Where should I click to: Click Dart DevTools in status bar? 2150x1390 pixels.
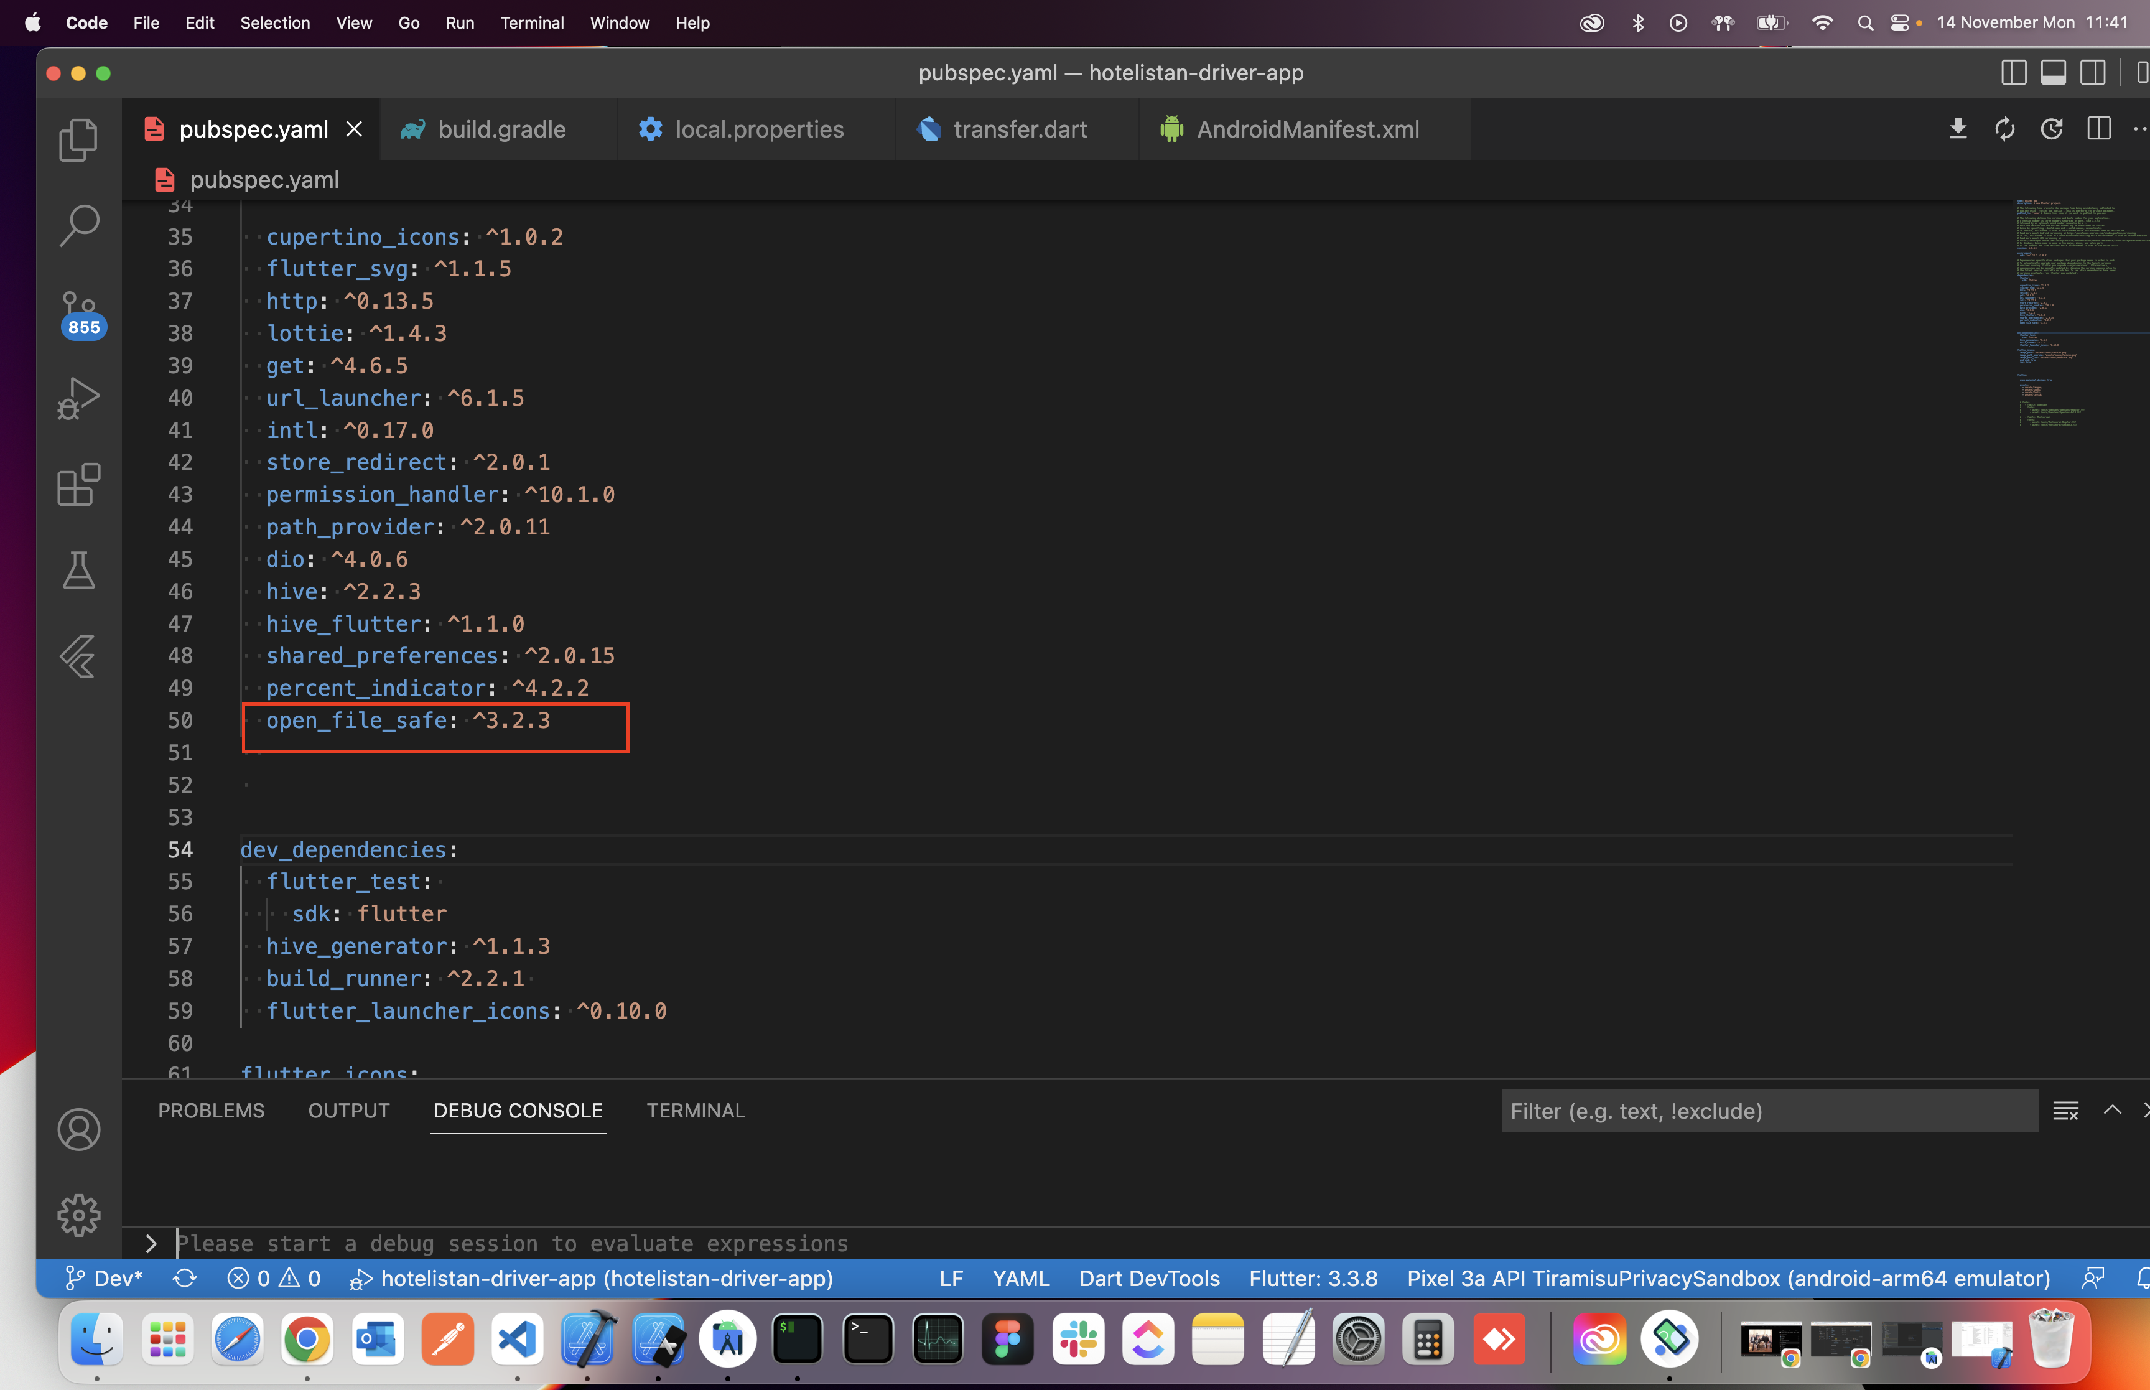[1148, 1278]
